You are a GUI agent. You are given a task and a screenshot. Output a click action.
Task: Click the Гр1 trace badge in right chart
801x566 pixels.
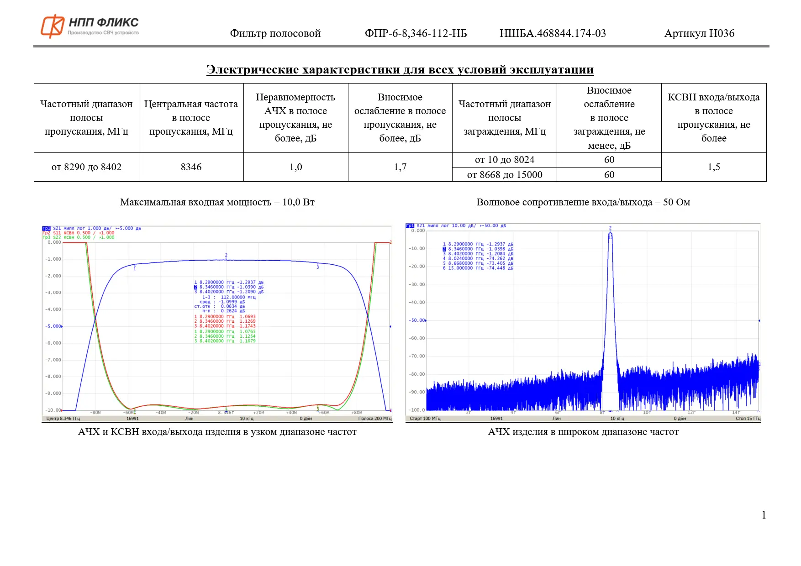(410, 225)
